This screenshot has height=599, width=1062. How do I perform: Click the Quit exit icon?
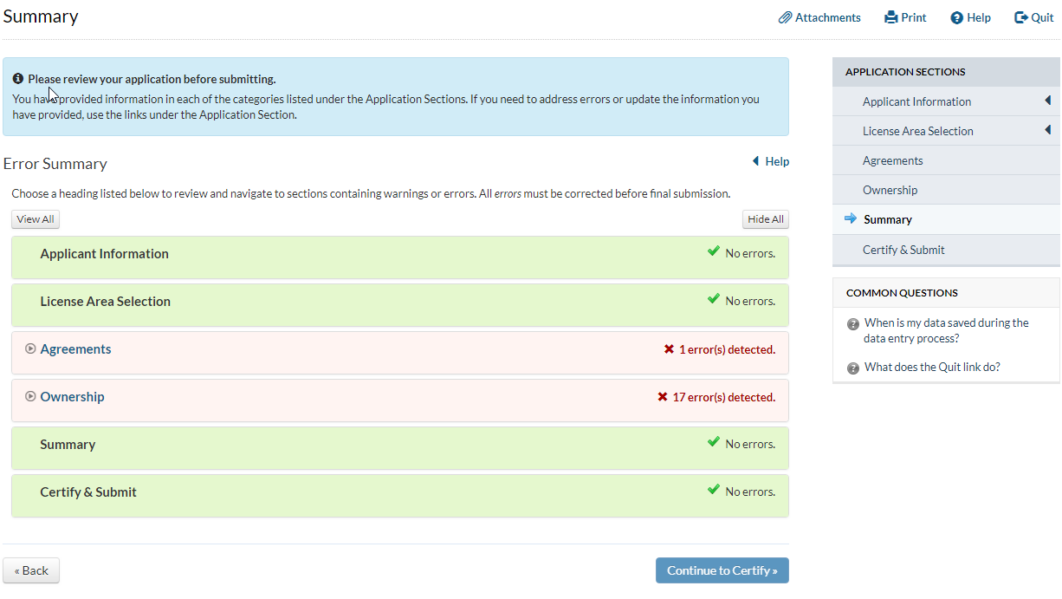click(1020, 17)
